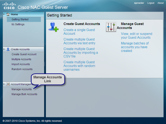Click the Cisco logo
The height and width of the screenshot is (124, 166).
pyautogui.click(x=9, y=6)
